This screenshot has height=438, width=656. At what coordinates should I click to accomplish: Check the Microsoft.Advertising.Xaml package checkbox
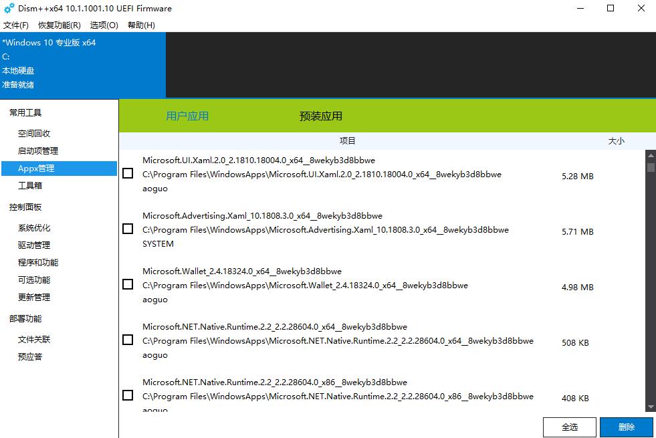click(128, 229)
